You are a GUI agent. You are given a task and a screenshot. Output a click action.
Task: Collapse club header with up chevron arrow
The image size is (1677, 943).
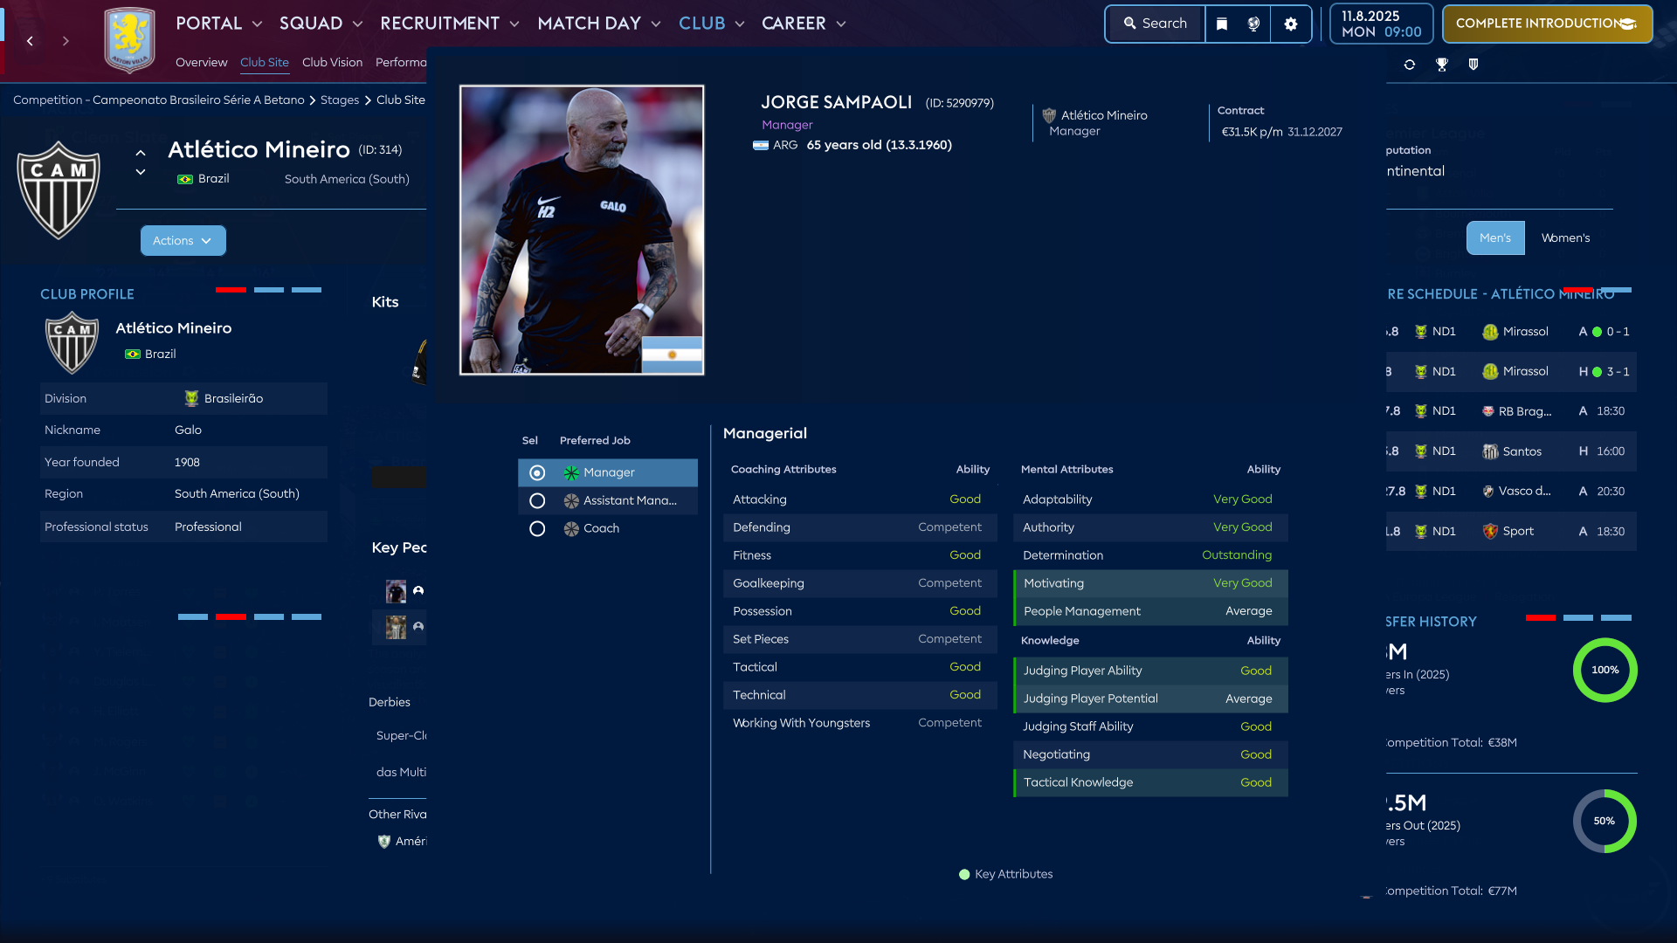point(141,152)
